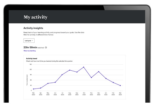Select the Jun 2023 data point
The image size is (154, 107).
point(55,82)
